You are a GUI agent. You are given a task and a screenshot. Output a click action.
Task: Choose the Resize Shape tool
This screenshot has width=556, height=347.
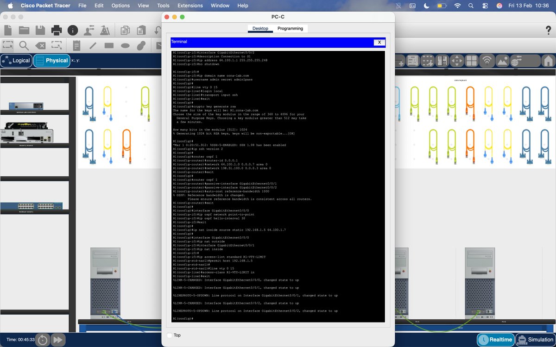coord(57,45)
